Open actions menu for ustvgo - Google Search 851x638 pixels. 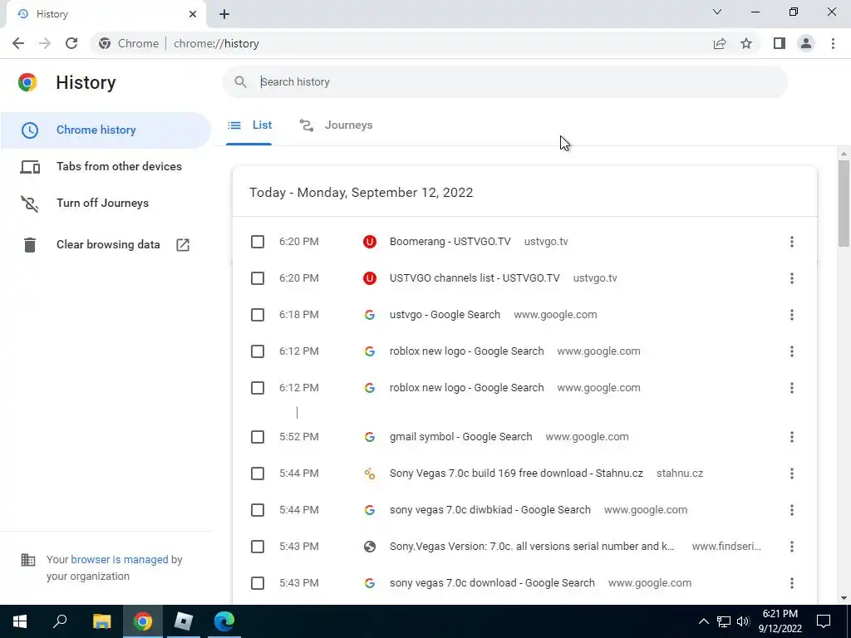(x=792, y=315)
